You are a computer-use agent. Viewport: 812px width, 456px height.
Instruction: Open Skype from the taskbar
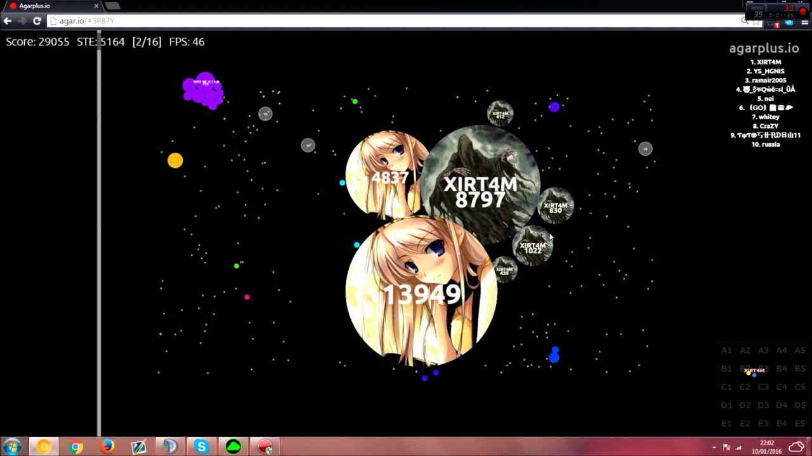tap(202, 447)
